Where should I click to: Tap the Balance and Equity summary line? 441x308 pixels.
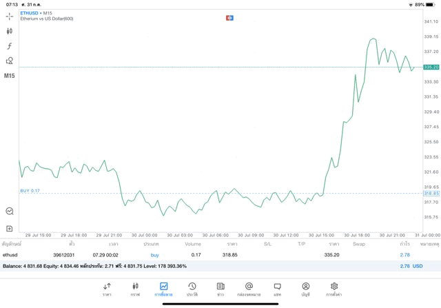click(x=94, y=266)
